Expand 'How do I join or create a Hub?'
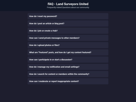Image resolution: width=136 pixels, height=102 pixels. (x=68, y=31)
